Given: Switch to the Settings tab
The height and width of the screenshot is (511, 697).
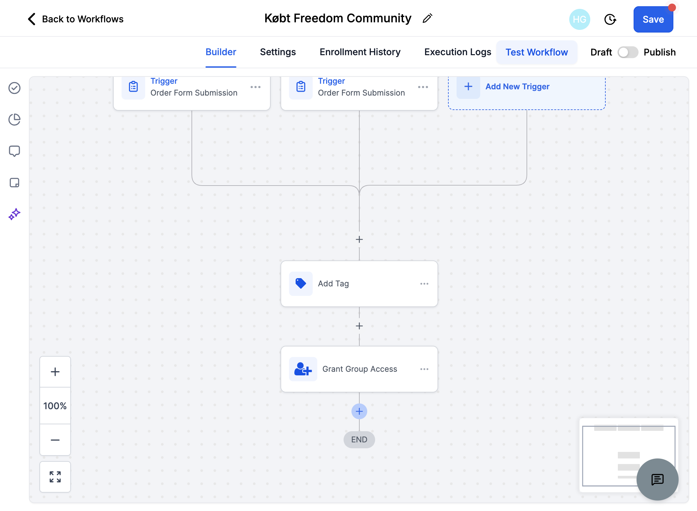Looking at the screenshot, I should pos(278,52).
